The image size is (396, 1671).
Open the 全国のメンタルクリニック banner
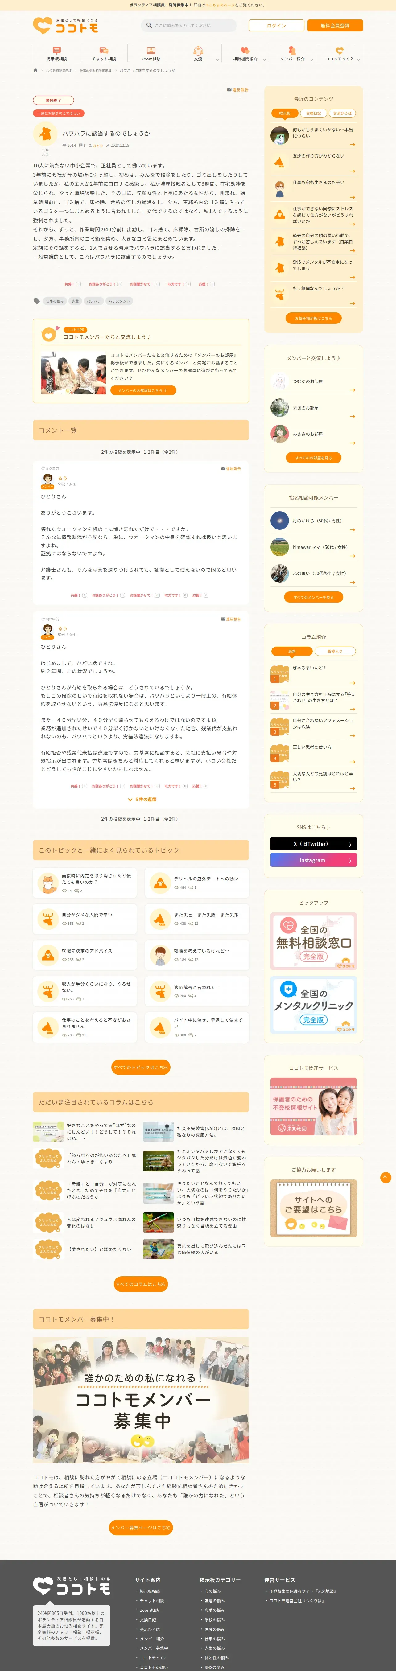pos(314,1005)
